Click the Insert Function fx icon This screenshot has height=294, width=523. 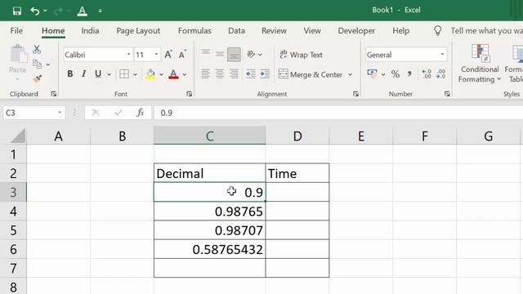[141, 113]
